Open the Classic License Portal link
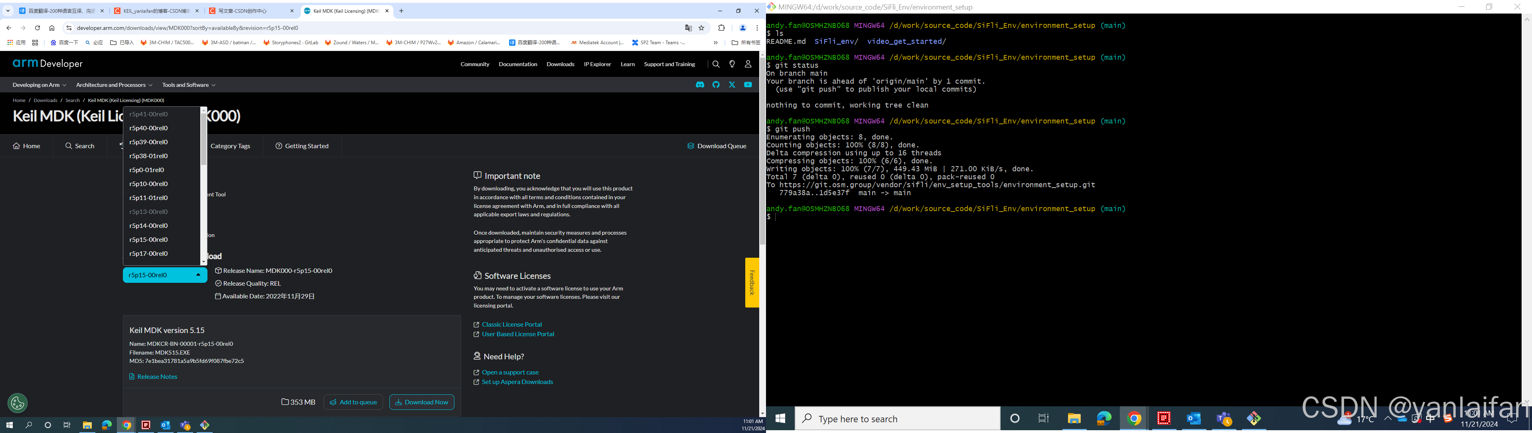 [x=511, y=324]
